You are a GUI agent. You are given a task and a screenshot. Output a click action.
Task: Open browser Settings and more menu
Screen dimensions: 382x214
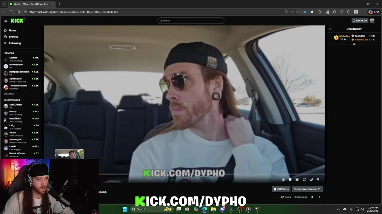(363, 12)
